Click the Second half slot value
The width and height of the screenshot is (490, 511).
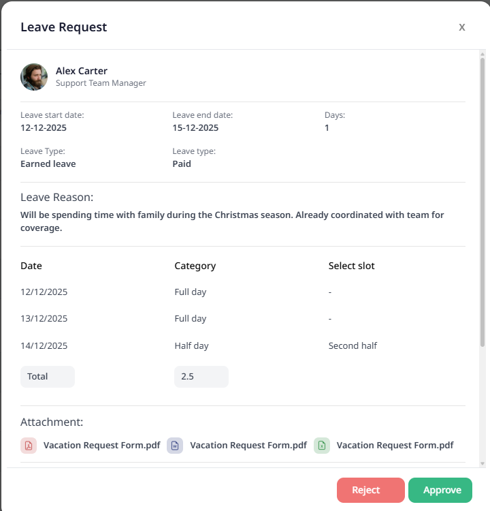(353, 346)
